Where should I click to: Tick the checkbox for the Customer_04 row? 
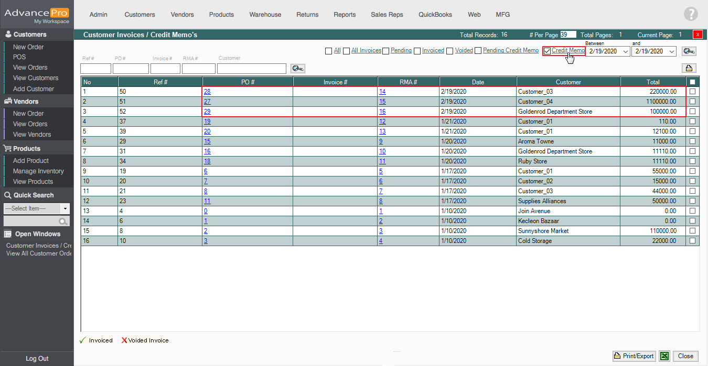click(x=693, y=102)
